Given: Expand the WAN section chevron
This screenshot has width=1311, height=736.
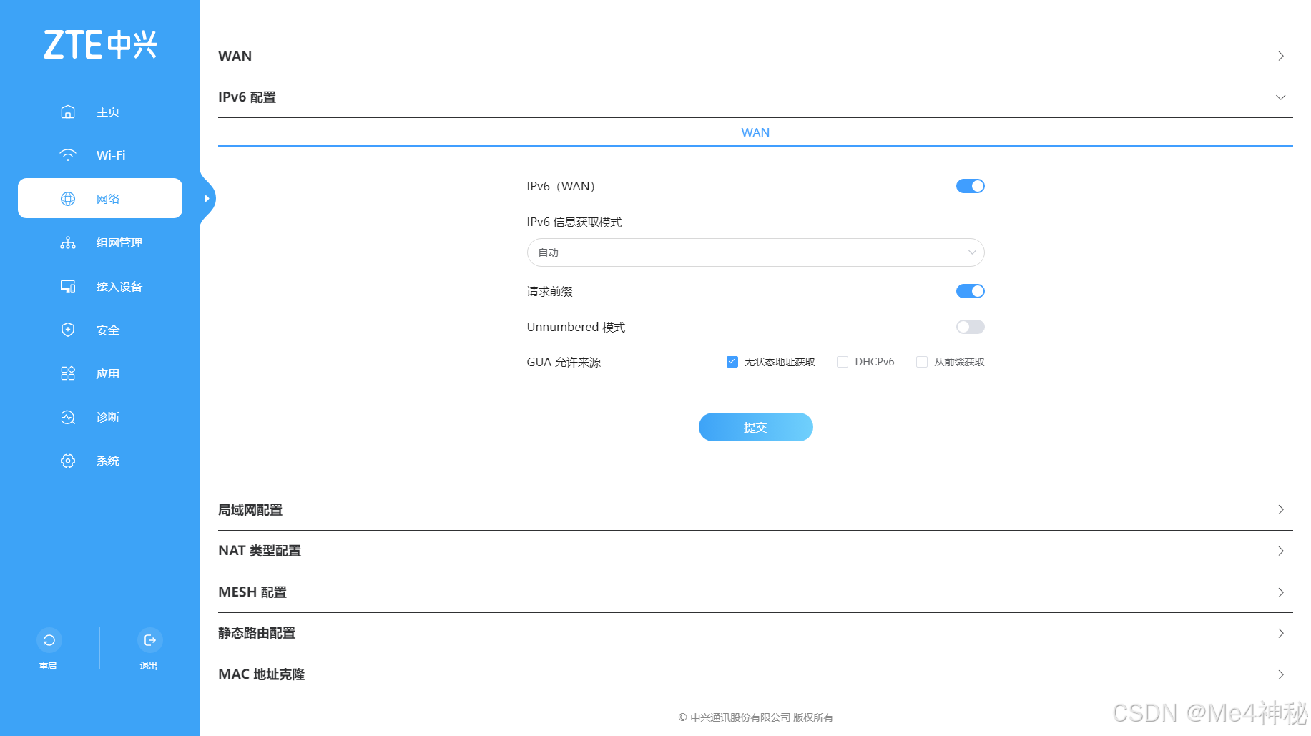Looking at the screenshot, I should point(1280,56).
